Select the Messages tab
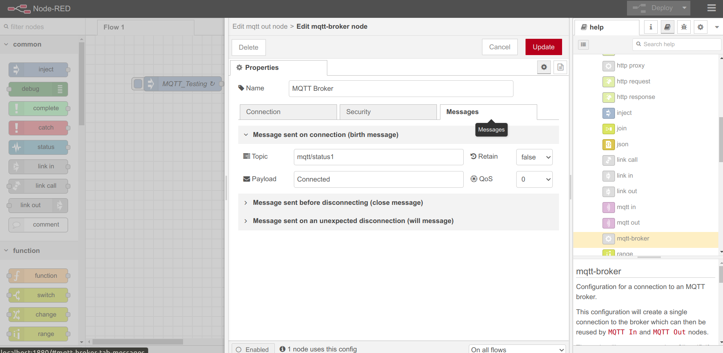This screenshot has width=723, height=353. (488, 112)
